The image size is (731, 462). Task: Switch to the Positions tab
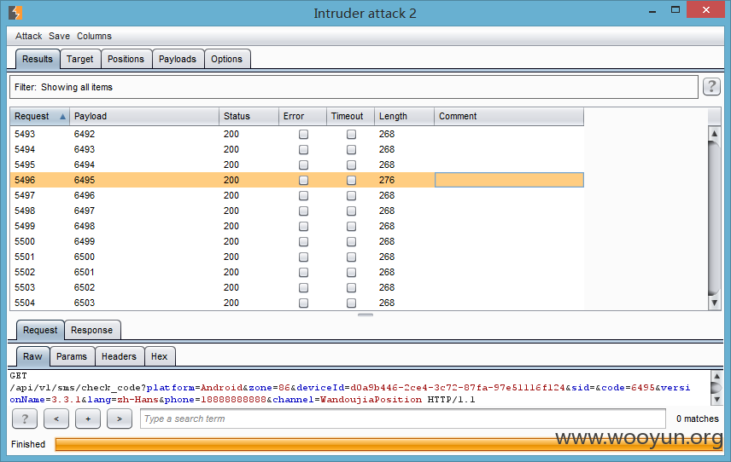pyautogui.click(x=126, y=59)
